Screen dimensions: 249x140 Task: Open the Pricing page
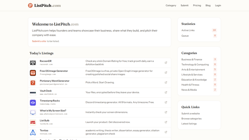pyautogui.click(x=197, y=5)
